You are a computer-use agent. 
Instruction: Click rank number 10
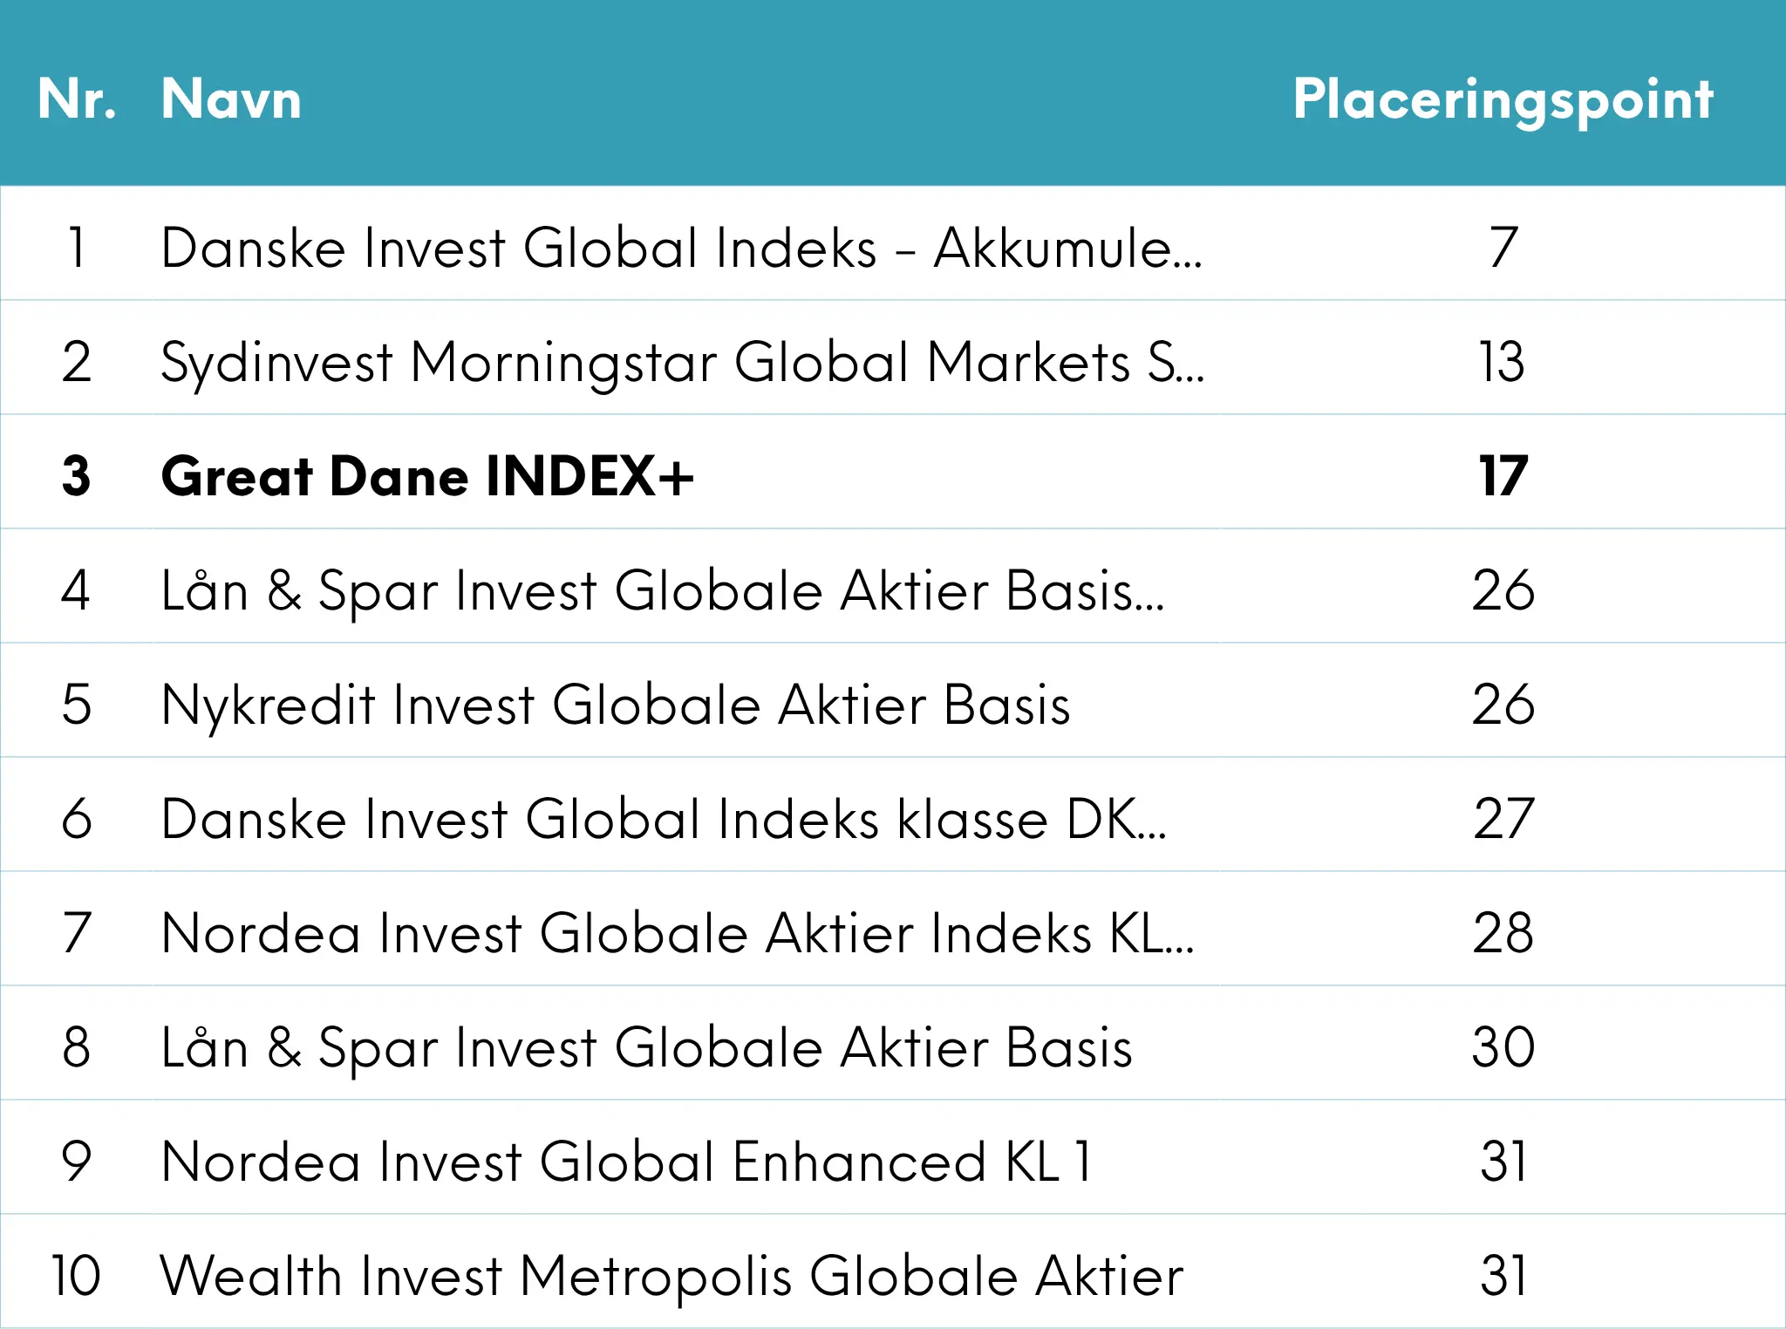(x=76, y=1276)
